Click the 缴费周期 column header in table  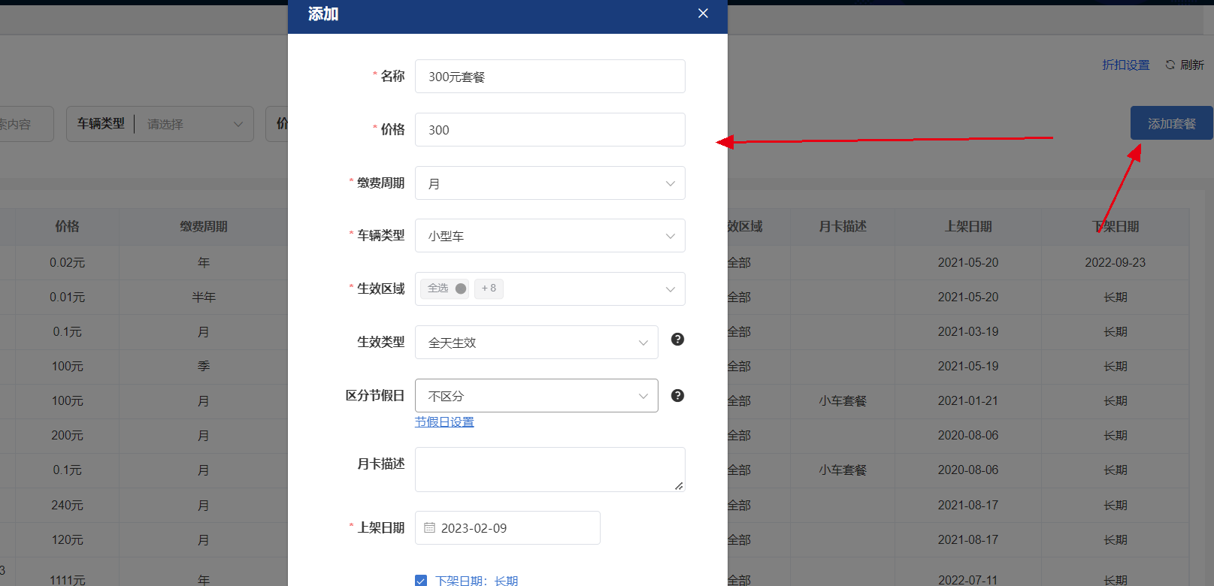(204, 226)
